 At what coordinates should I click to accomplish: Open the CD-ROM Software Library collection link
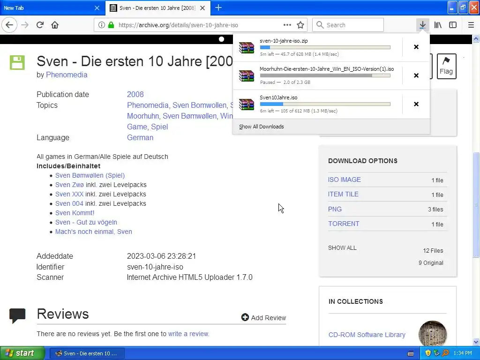(367, 335)
